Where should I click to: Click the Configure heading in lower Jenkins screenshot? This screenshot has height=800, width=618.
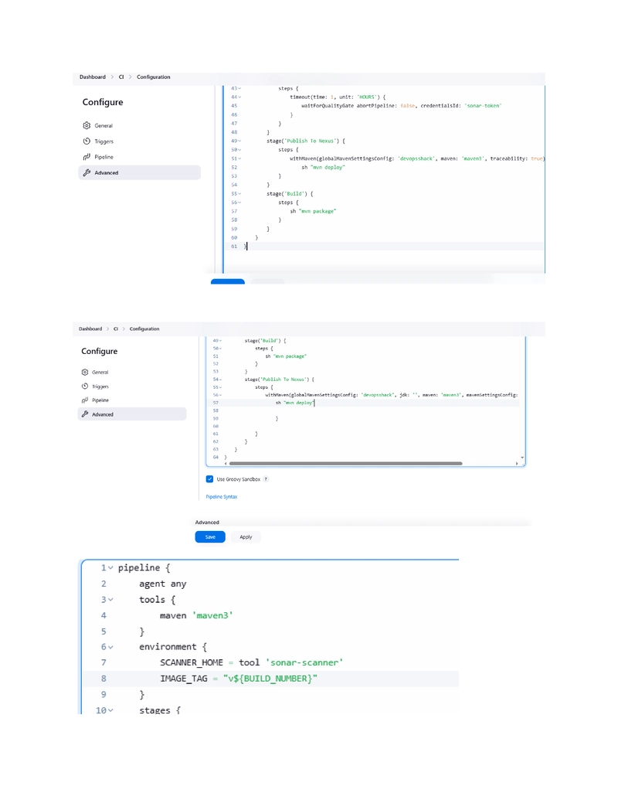coord(100,351)
